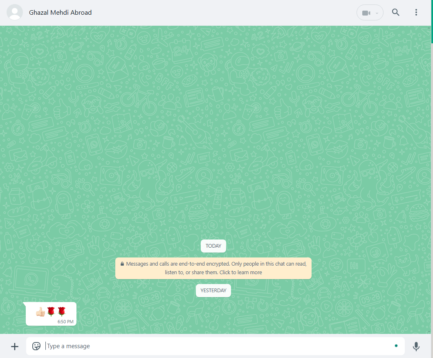433x358 pixels.
Task: Search messages with the magnifier icon
Action: tap(395, 12)
